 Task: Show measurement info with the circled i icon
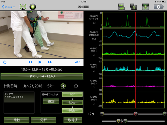[76, 86]
